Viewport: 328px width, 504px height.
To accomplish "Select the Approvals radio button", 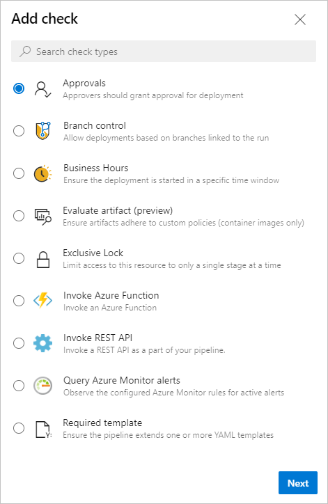I will click(x=19, y=88).
